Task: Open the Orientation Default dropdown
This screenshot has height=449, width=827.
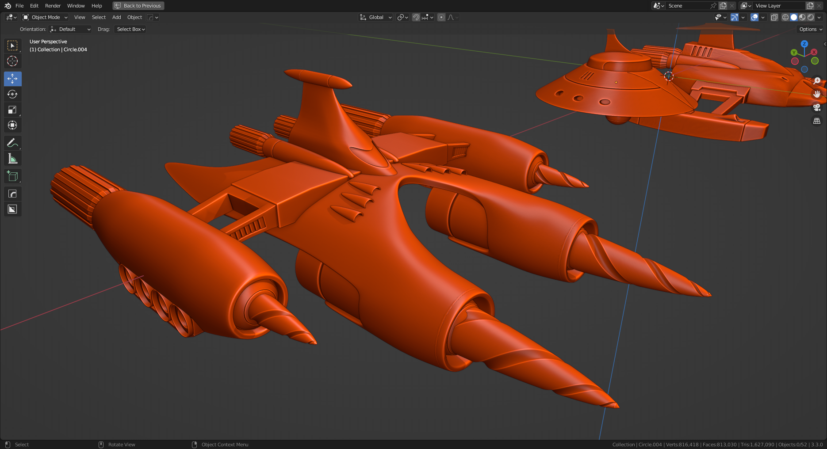Action: click(x=70, y=29)
